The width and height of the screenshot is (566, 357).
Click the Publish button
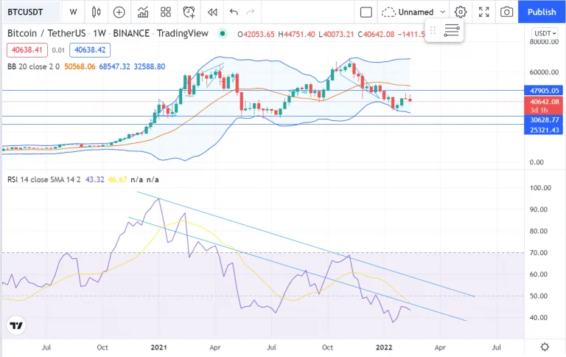click(542, 12)
